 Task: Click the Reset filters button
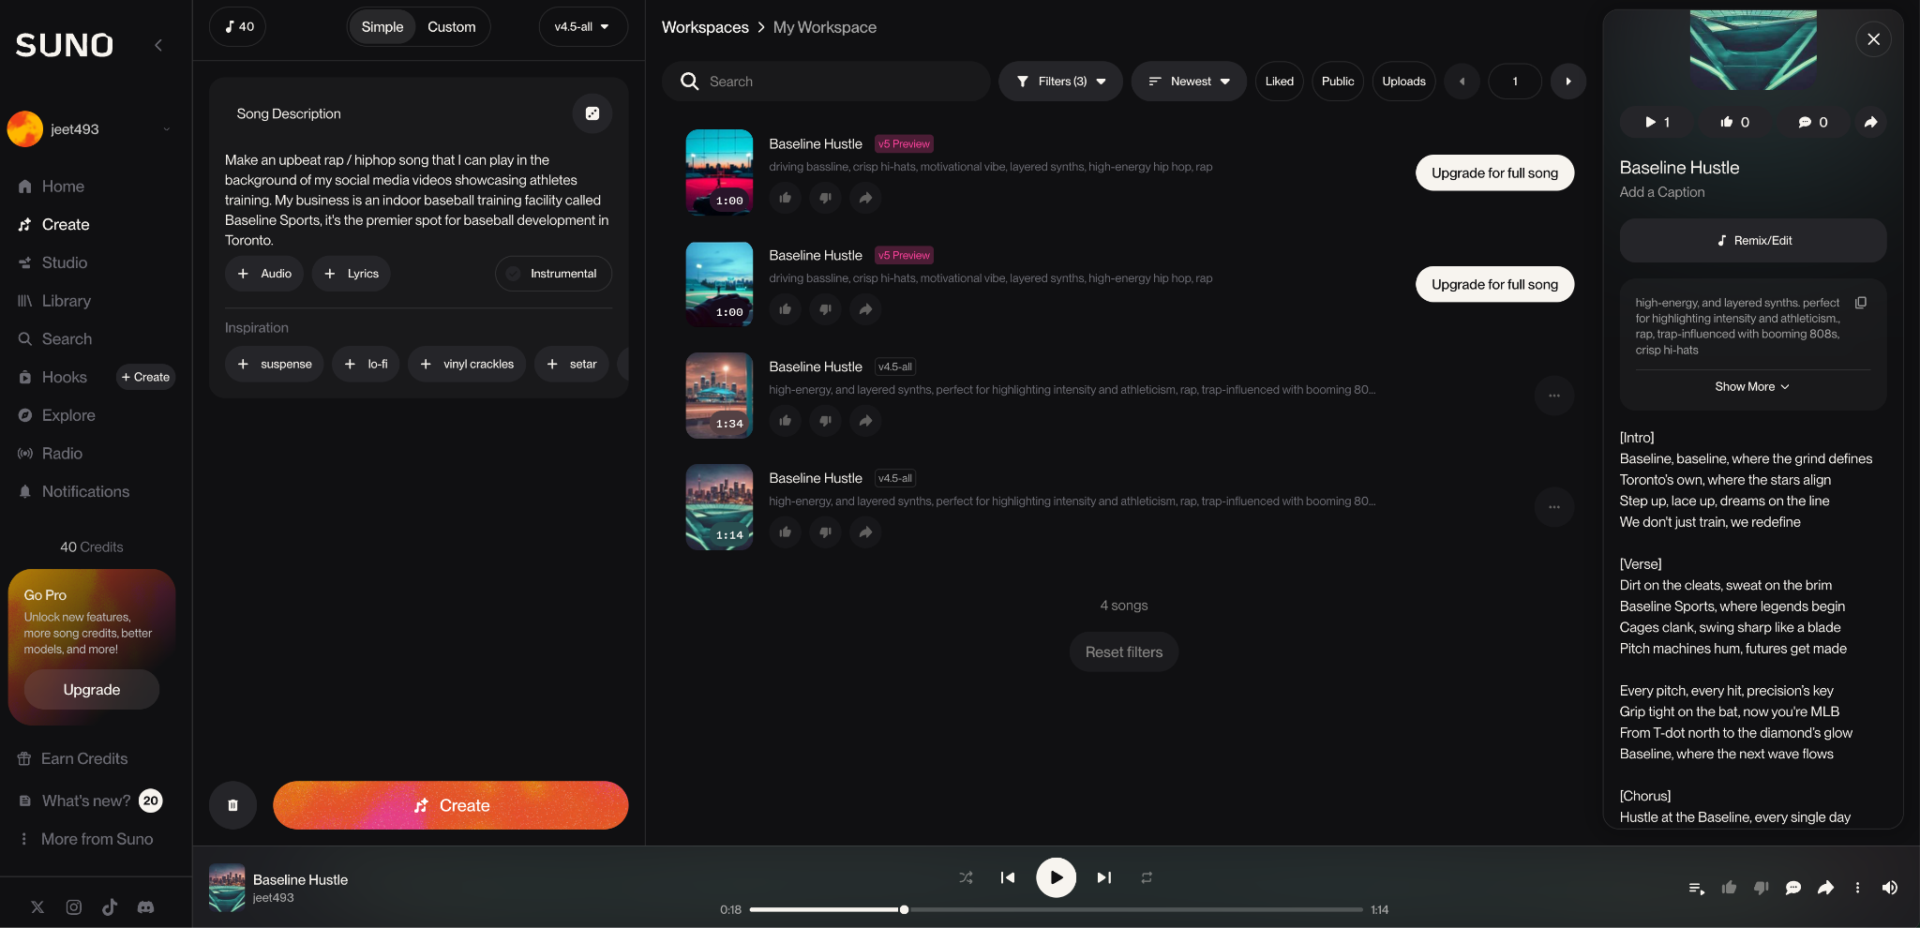(x=1124, y=652)
